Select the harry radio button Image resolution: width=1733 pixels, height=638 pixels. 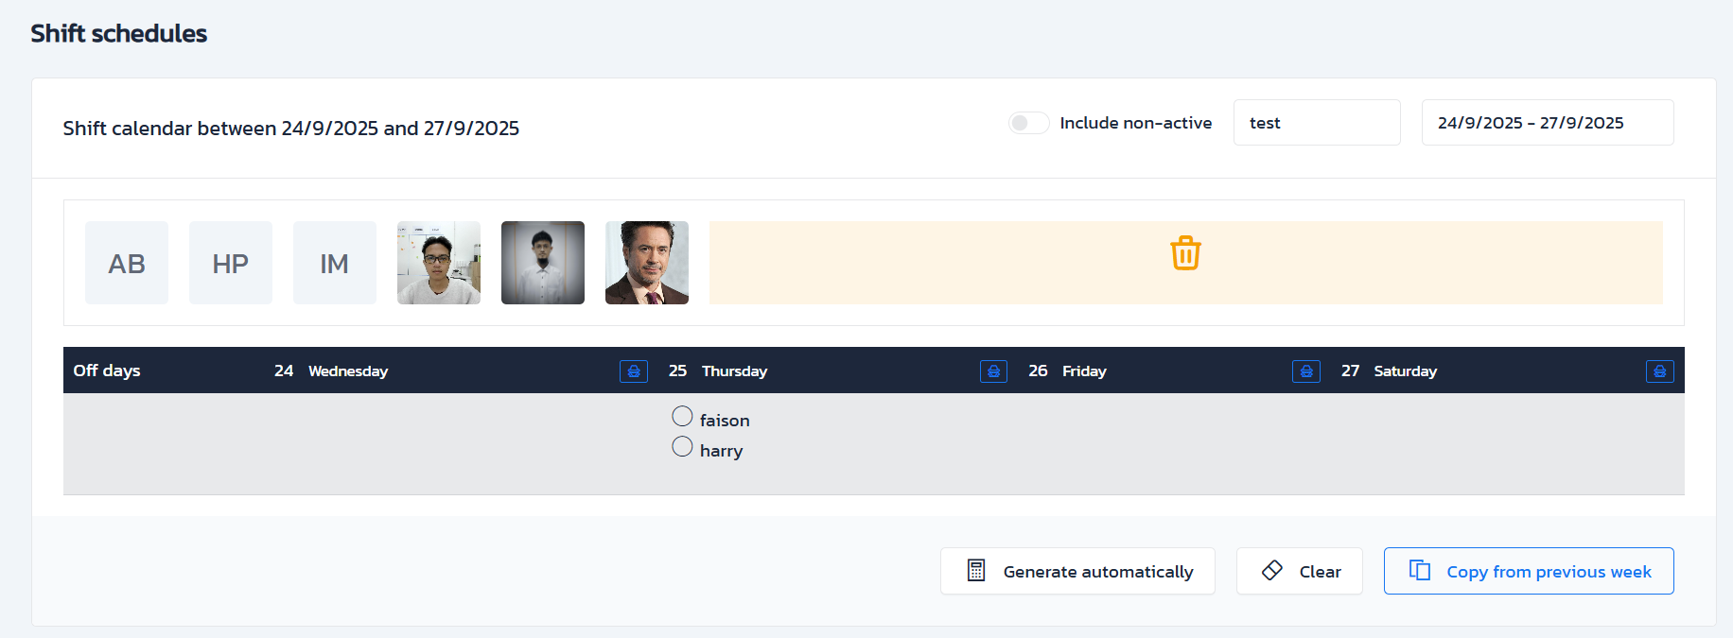tap(682, 446)
